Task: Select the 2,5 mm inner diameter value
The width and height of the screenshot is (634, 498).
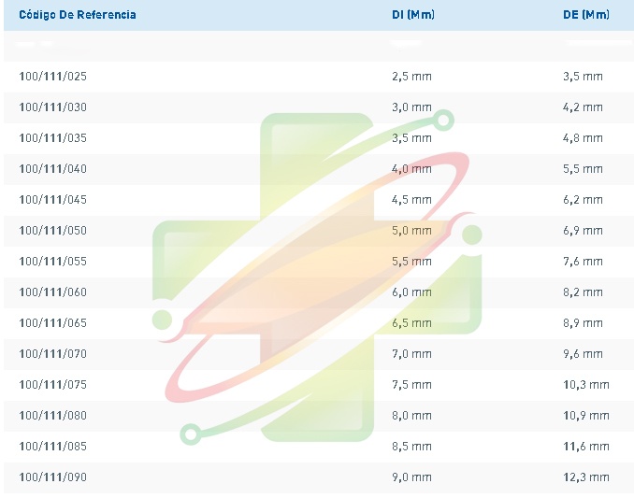Action: tap(411, 77)
